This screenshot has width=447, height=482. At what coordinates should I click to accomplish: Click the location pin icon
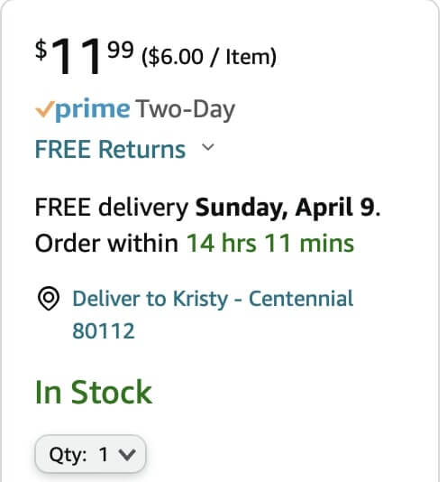[x=49, y=299]
